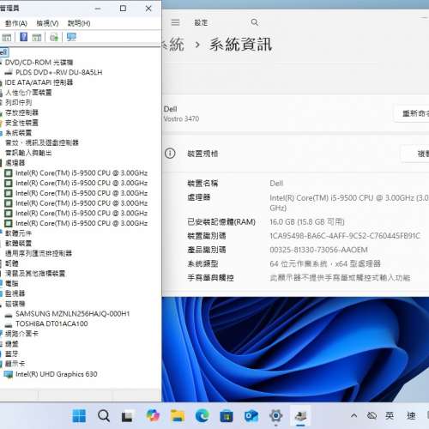The height and width of the screenshot is (429, 429).
Task: Select PLDS DVD+-RW DU-8A5LH device
Action: pyautogui.click(x=59, y=72)
